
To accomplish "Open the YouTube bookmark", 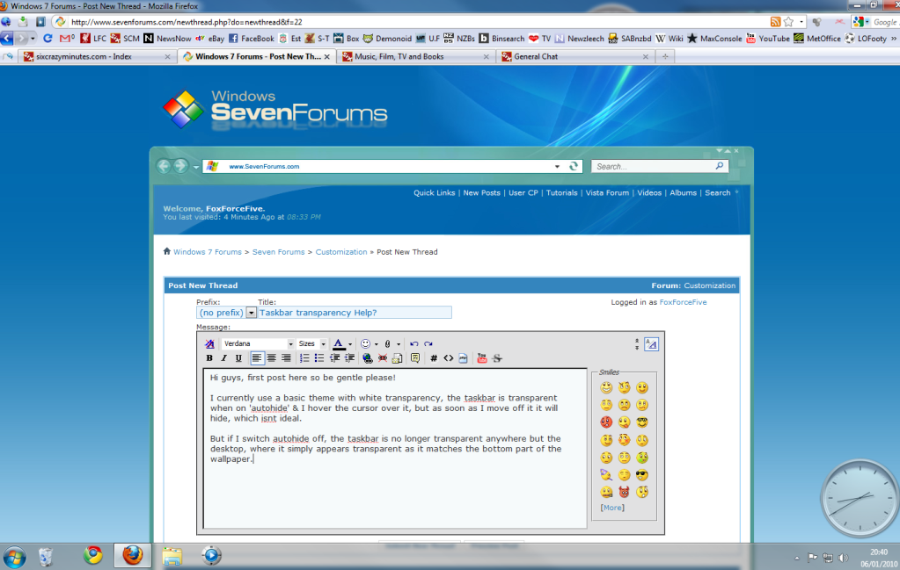I will 768,39.
